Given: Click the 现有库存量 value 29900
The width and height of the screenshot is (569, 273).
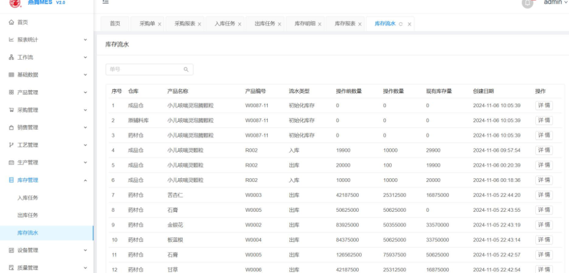Looking at the screenshot, I should 433,150.
